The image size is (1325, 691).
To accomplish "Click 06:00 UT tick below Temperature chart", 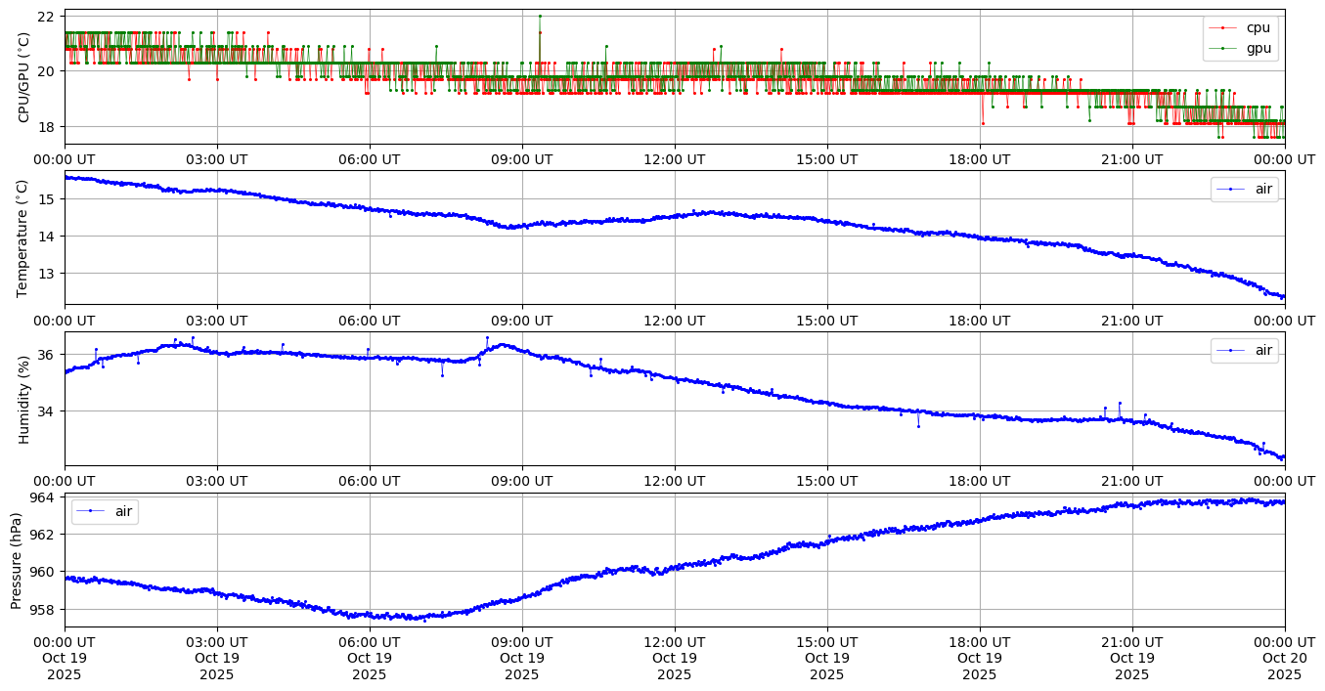I will (369, 320).
